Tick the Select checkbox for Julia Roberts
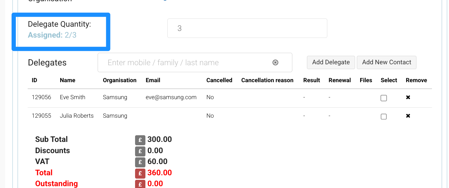The width and height of the screenshot is (449, 188). (384, 116)
